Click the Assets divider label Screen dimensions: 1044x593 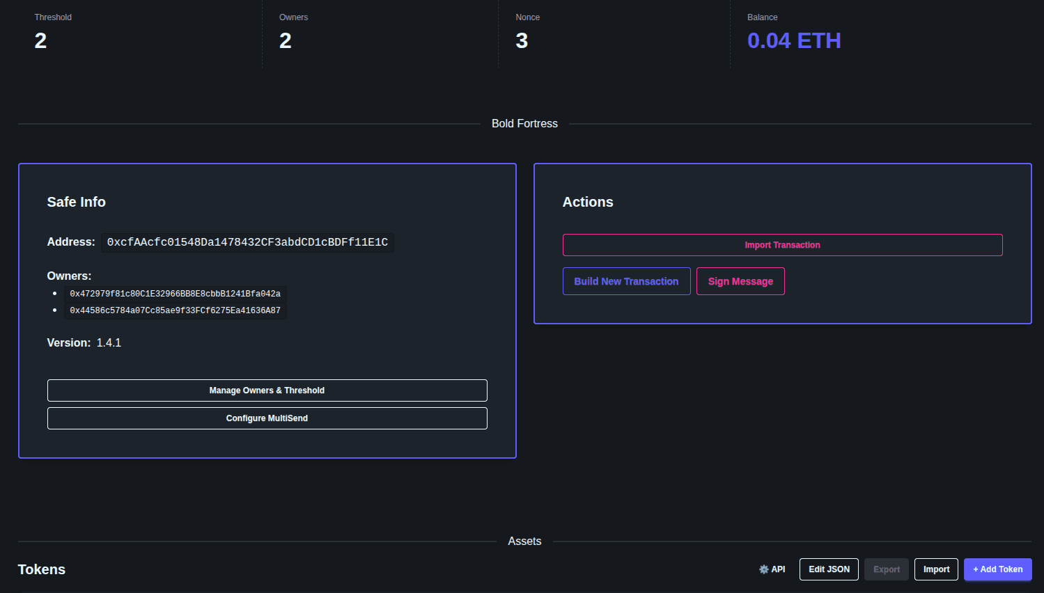point(524,541)
